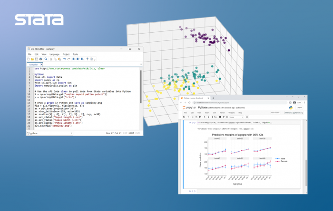
Task: Move the selected cell up in Jupyter
Action: [205, 117]
